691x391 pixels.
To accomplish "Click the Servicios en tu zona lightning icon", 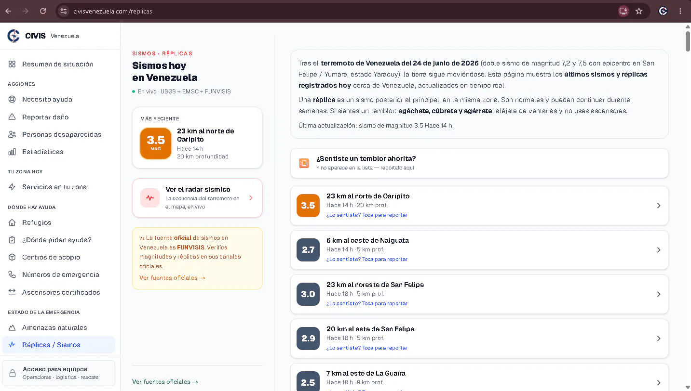I will (x=12, y=187).
